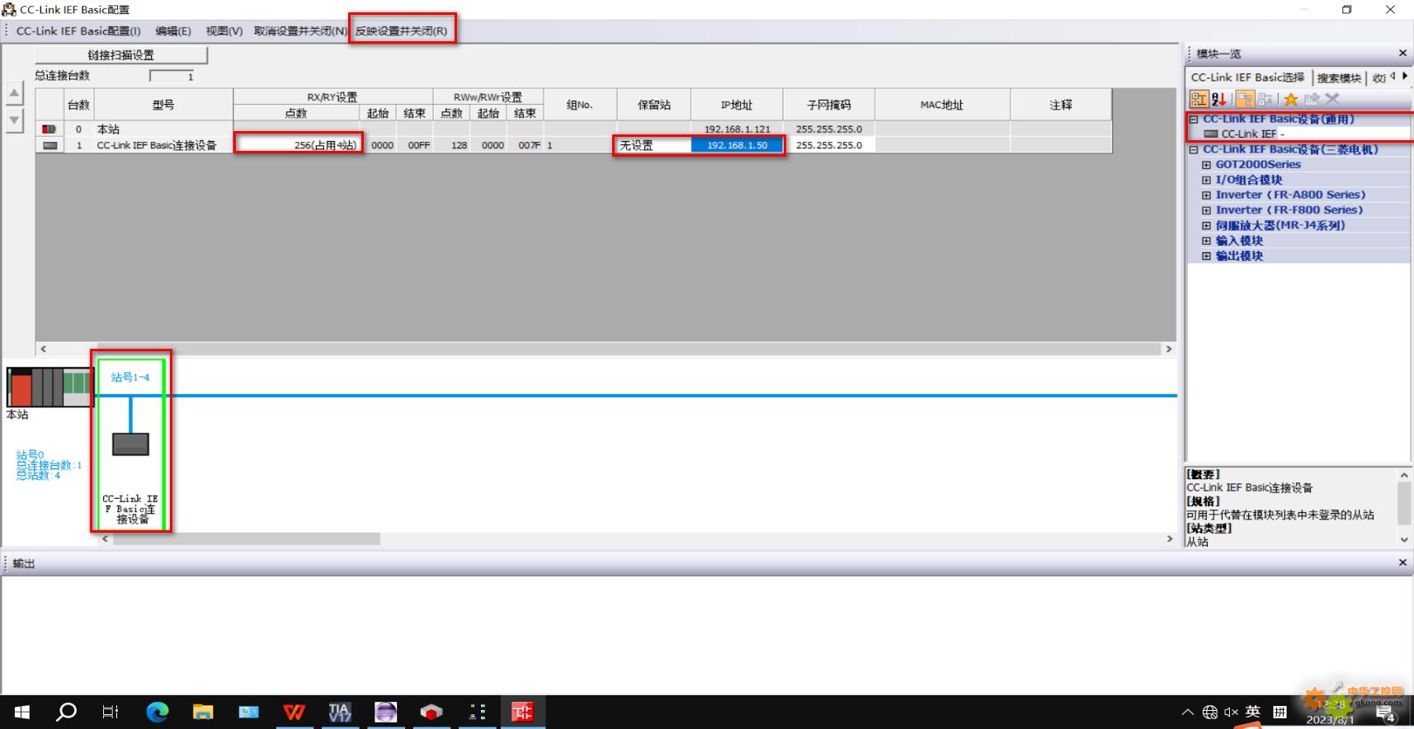Collapse CC-Link IEF Basic设备(三菱电机) group
Image resolution: width=1414 pixels, height=729 pixels.
(x=1194, y=150)
